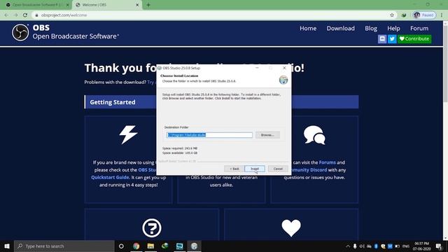
Task: Click the heart icon card
Action: pyautogui.click(x=291, y=228)
